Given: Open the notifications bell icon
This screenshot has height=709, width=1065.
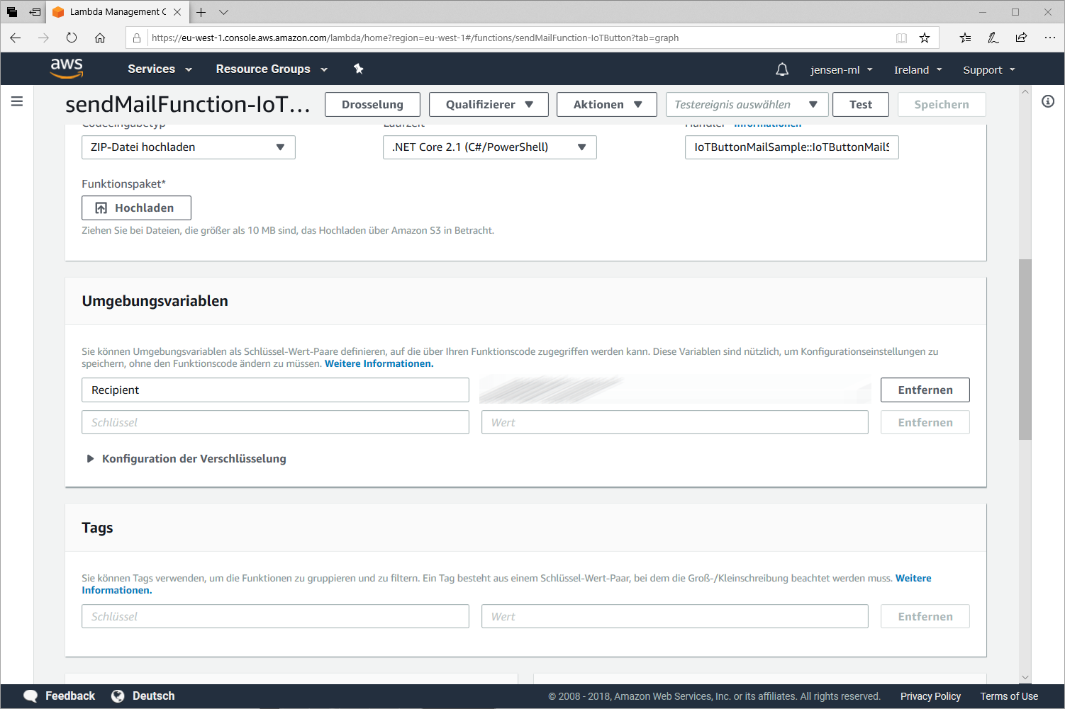Looking at the screenshot, I should 782,69.
